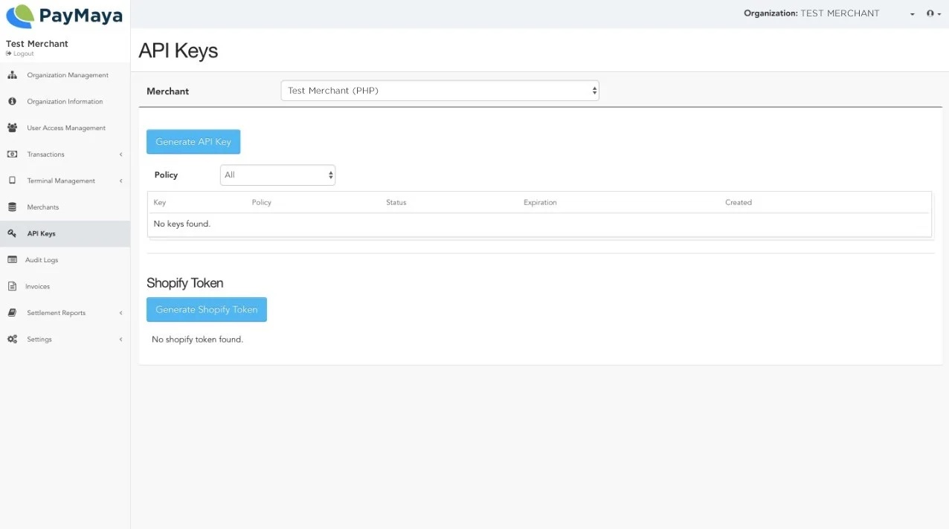949x529 pixels.
Task: Open the user account icon menu
Action: (x=933, y=13)
